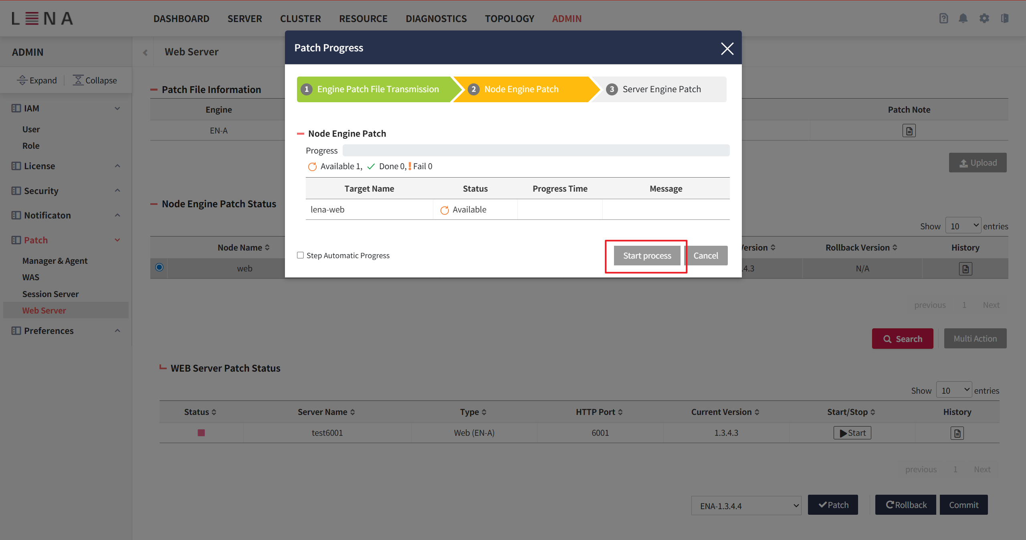1026x540 pixels.
Task: Enable Step Automatic Progress checkbox
Action: click(300, 255)
